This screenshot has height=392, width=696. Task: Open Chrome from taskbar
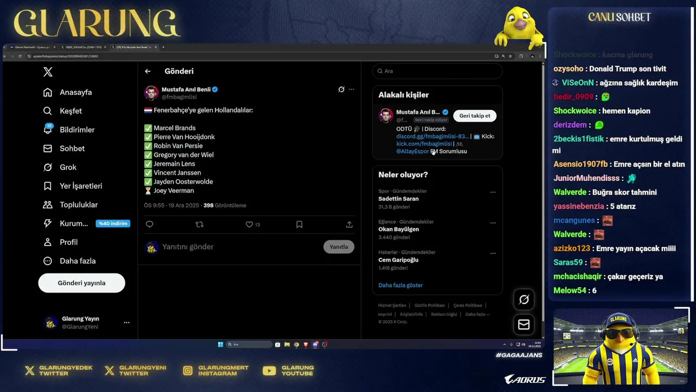coord(296,345)
